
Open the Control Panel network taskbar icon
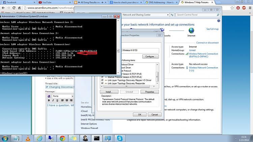click(x=108, y=138)
